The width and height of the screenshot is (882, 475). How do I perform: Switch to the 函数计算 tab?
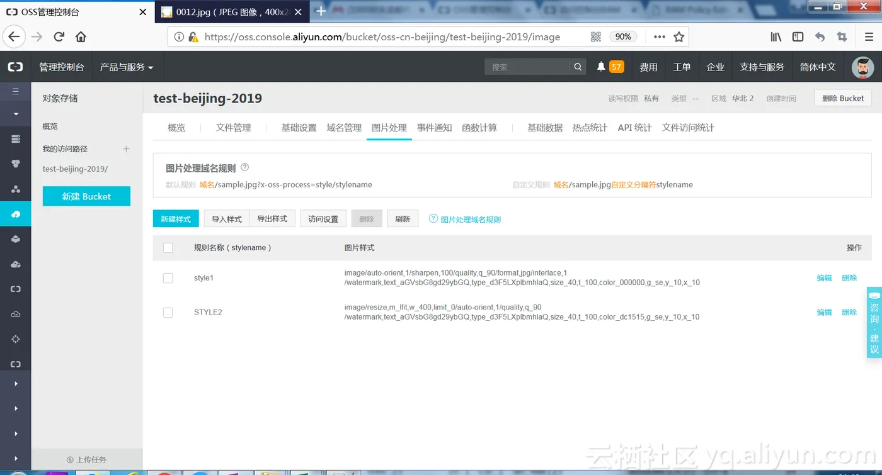[479, 128]
